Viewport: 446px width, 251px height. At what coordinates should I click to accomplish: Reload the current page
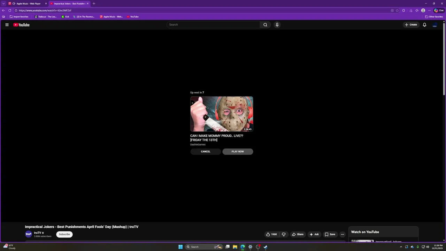10,10
